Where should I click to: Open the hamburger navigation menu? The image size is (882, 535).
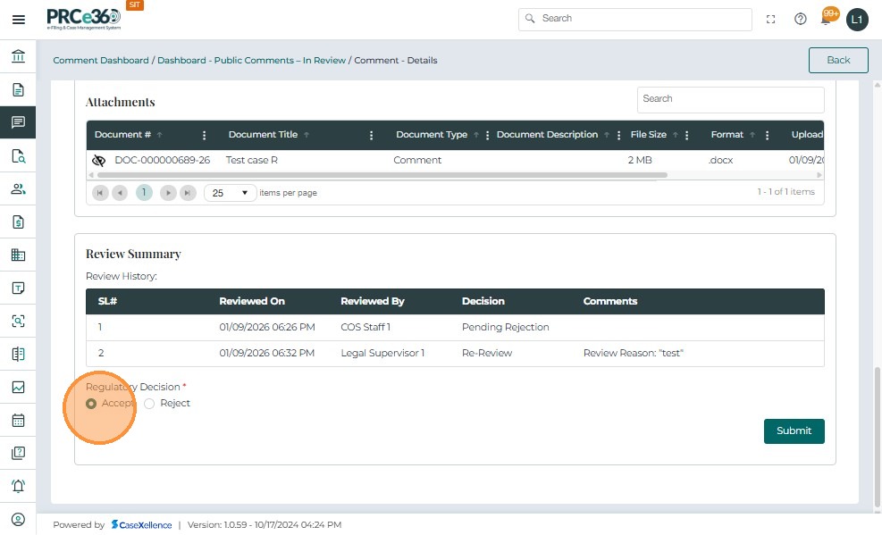19,20
